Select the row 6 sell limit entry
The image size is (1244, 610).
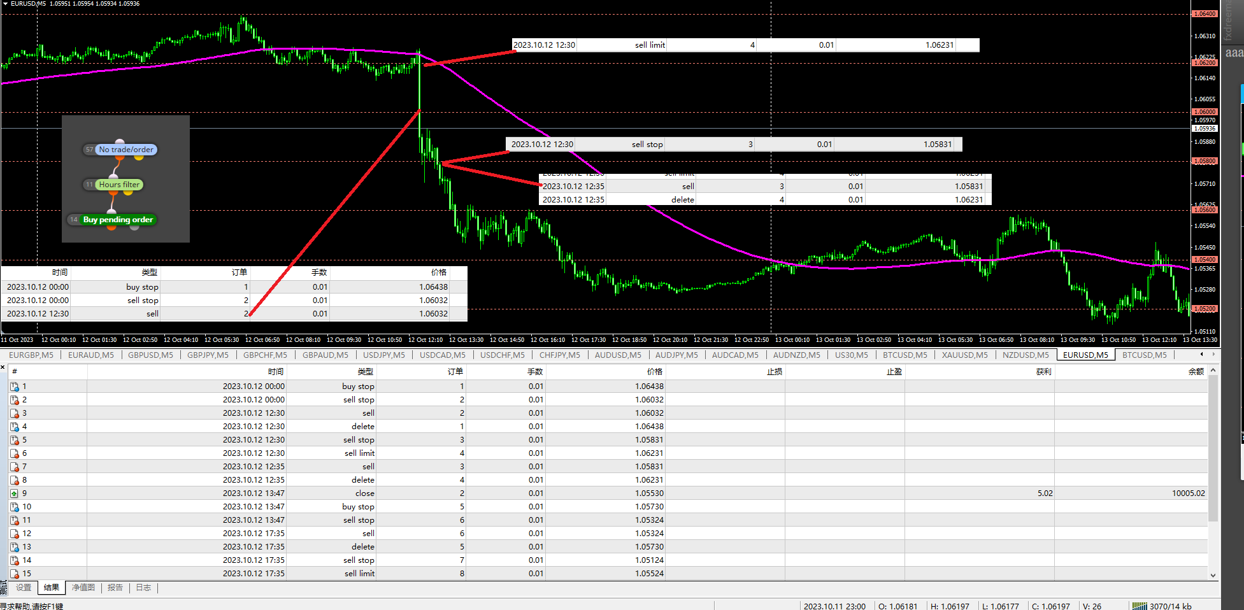(608, 453)
